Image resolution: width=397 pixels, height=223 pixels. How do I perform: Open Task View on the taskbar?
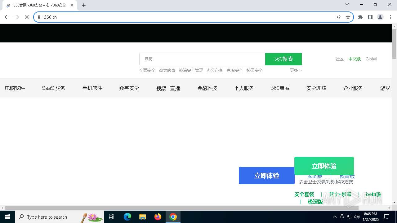112,217
